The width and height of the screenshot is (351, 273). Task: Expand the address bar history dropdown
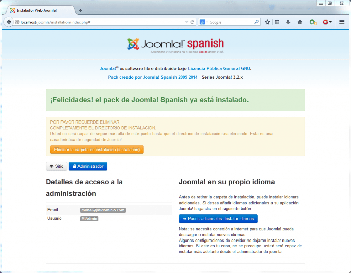tap(186, 21)
